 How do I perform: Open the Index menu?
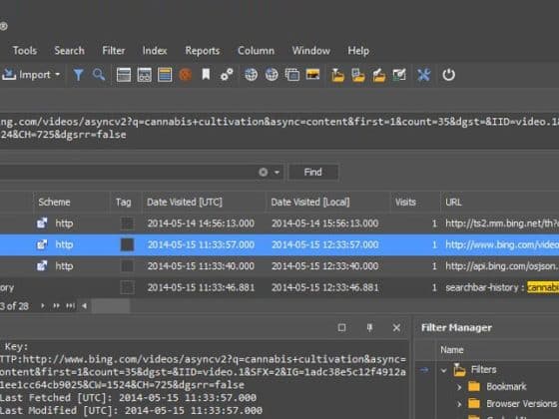click(155, 51)
